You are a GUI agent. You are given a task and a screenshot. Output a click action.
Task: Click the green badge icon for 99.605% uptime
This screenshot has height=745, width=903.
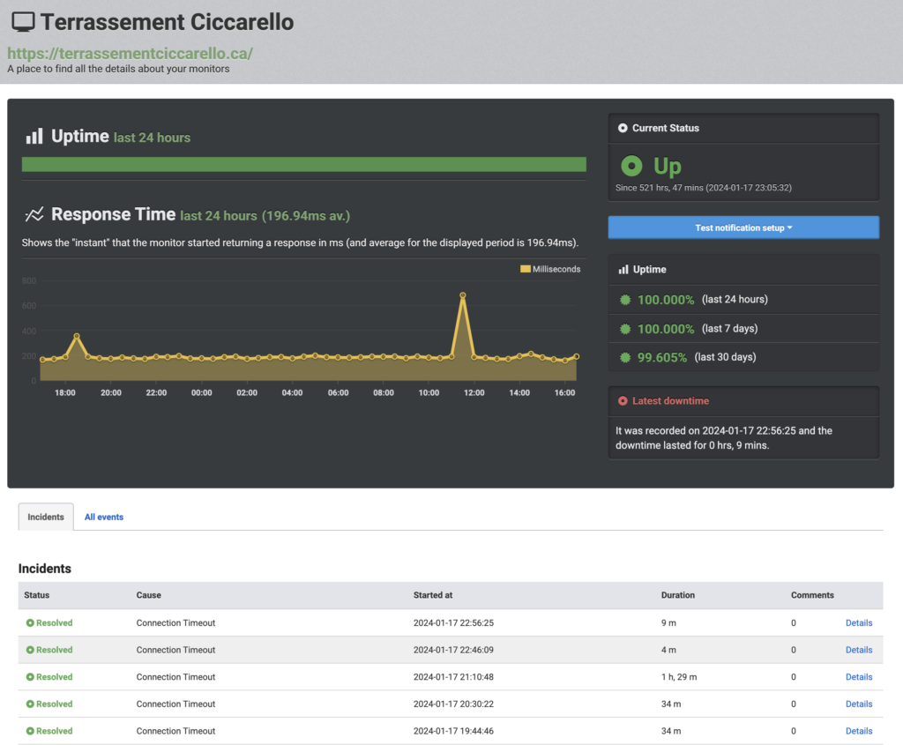(625, 357)
